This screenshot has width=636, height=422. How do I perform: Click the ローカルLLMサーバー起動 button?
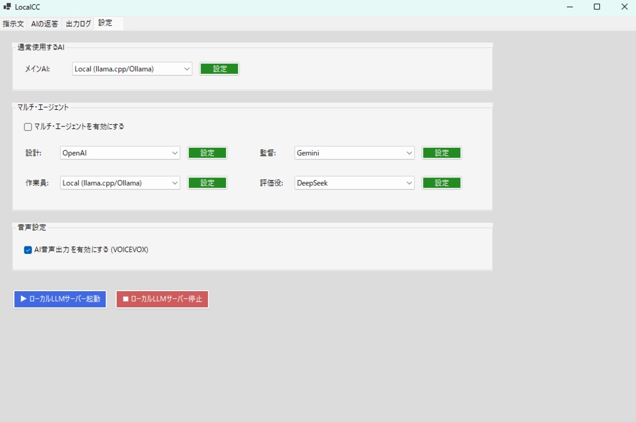point(60,299)
